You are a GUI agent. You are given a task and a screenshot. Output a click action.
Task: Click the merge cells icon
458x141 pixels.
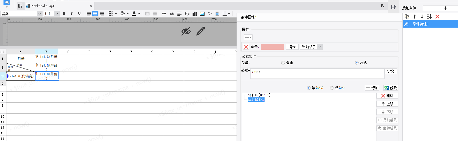click(x=147, y=14)
